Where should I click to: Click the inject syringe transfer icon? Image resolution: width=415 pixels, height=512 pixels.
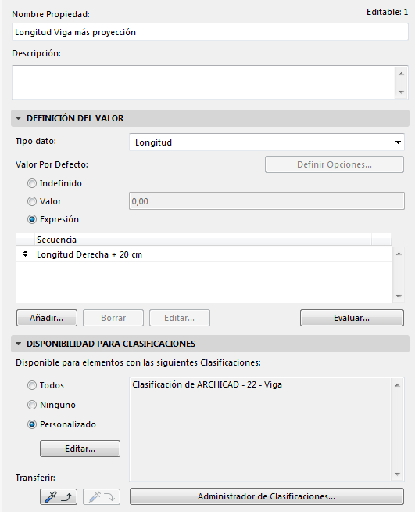(x=102, y=496)
